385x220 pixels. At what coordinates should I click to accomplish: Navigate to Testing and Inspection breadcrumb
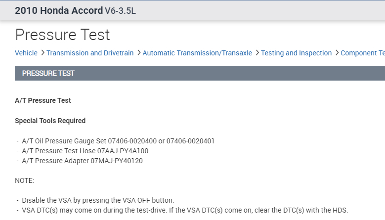(296, 53)
